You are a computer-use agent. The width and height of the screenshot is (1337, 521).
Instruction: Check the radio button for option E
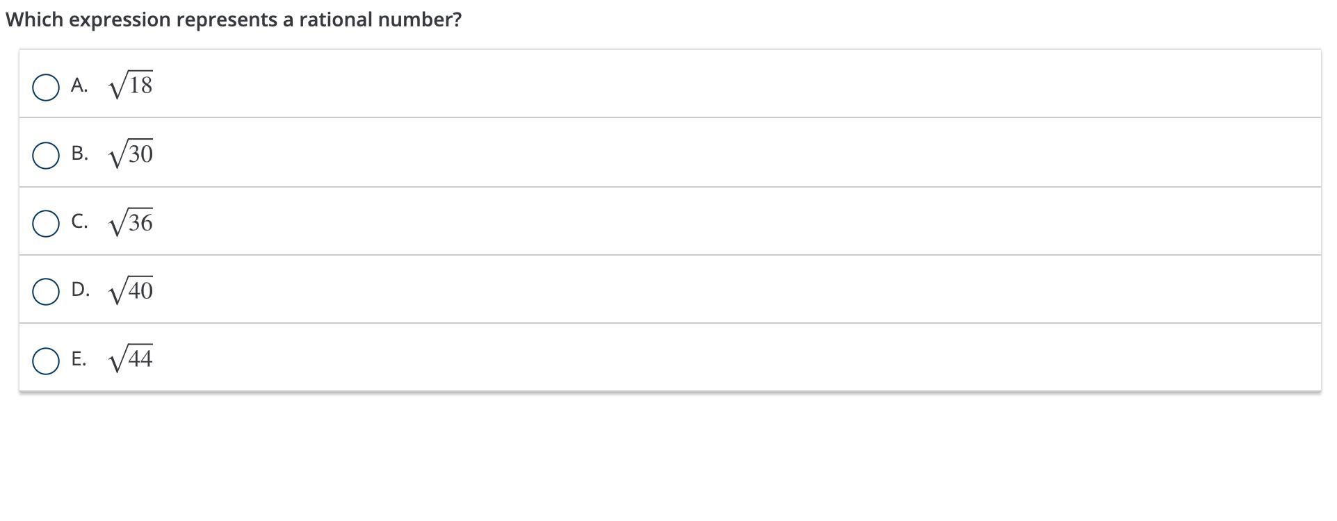(46, 361)
